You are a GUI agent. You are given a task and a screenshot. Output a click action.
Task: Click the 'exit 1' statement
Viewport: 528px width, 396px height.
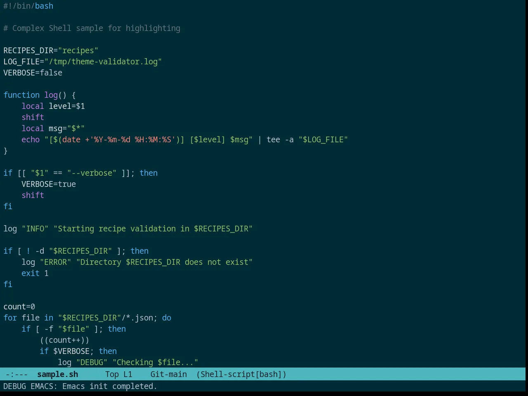coord(35,273)
